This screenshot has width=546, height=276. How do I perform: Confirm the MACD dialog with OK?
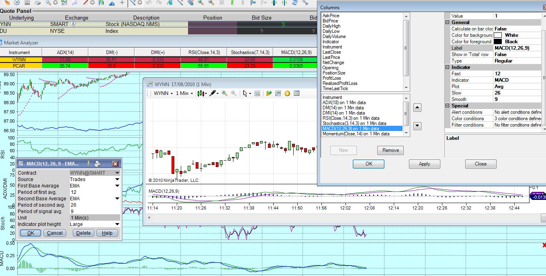[31, 233]
